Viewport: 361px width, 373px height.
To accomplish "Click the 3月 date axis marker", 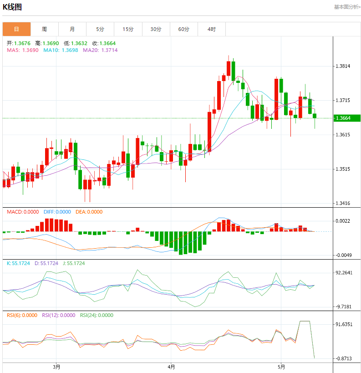I will 56,367.
